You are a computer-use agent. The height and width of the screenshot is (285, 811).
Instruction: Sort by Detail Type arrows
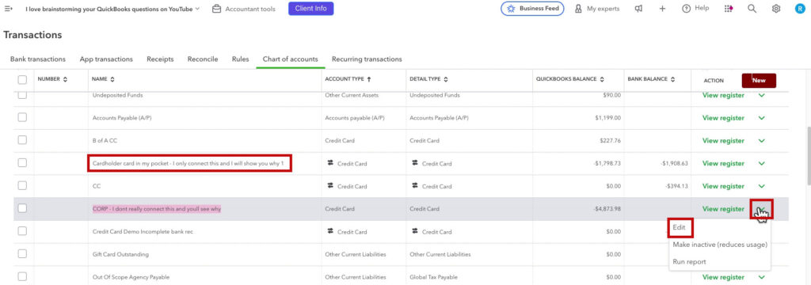[446, 80]
